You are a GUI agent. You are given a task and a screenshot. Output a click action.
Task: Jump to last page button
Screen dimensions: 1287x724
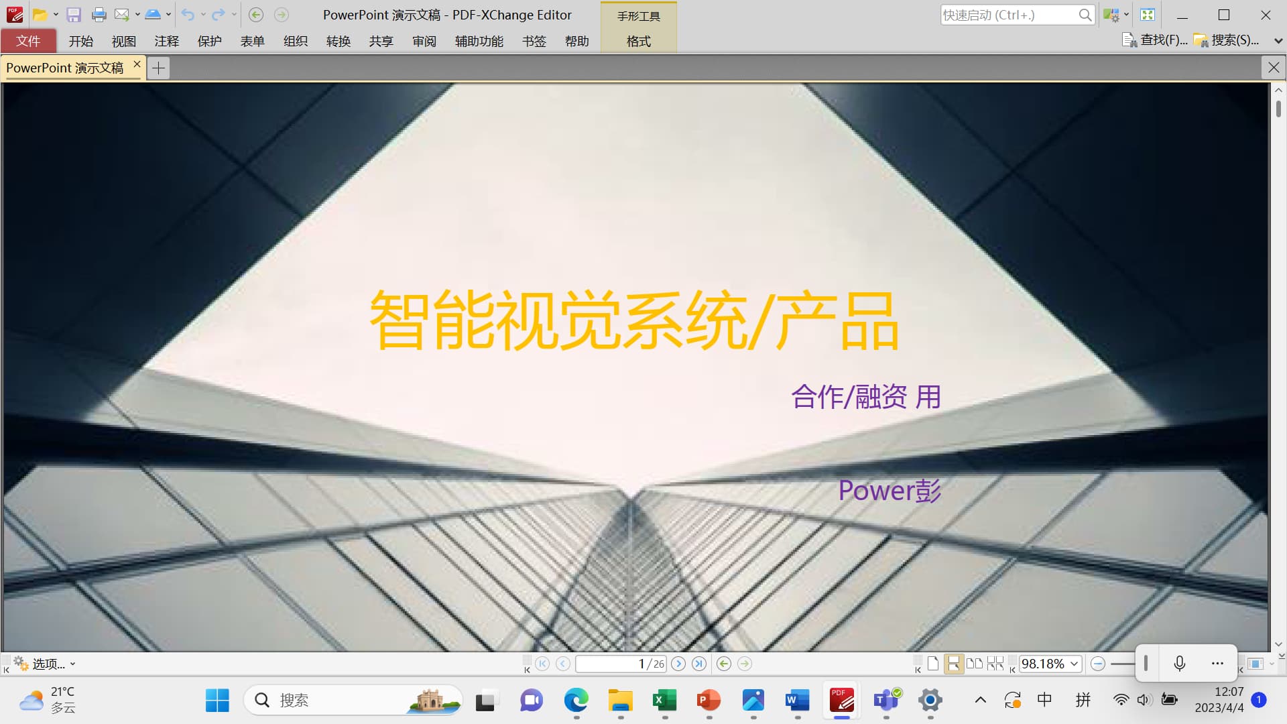coord(699,664)
